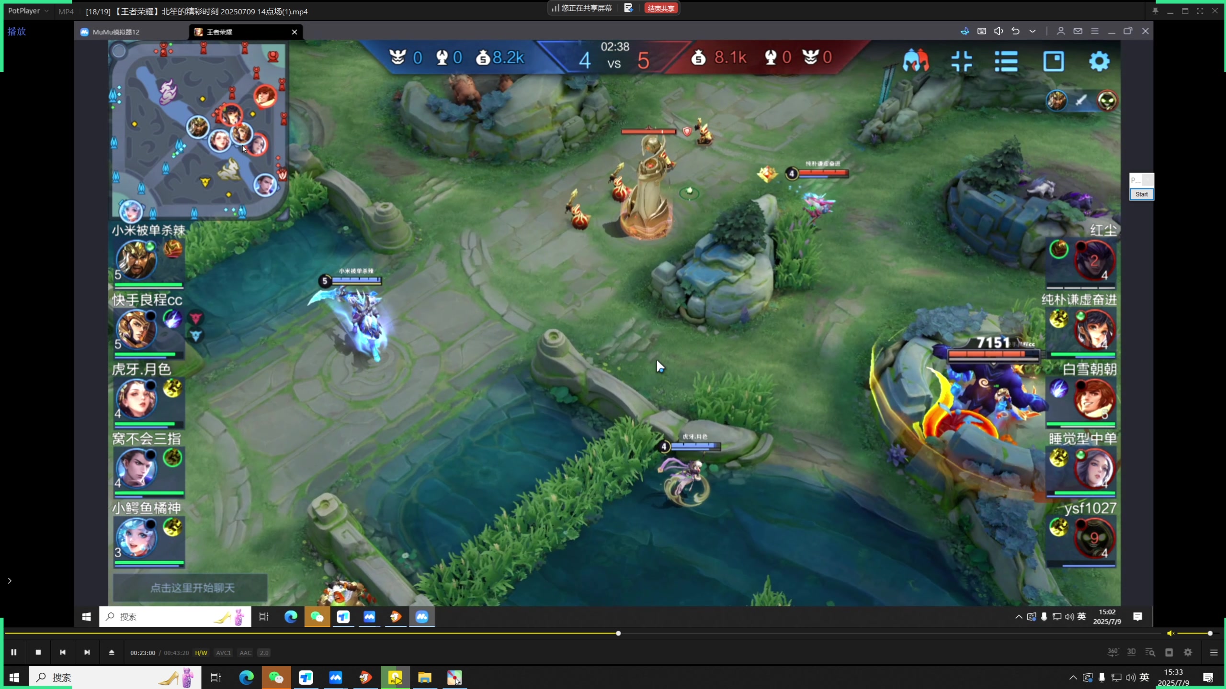Click the AAC audio codec label
This screenshot has width=1226, height=689.
(245, 653)
